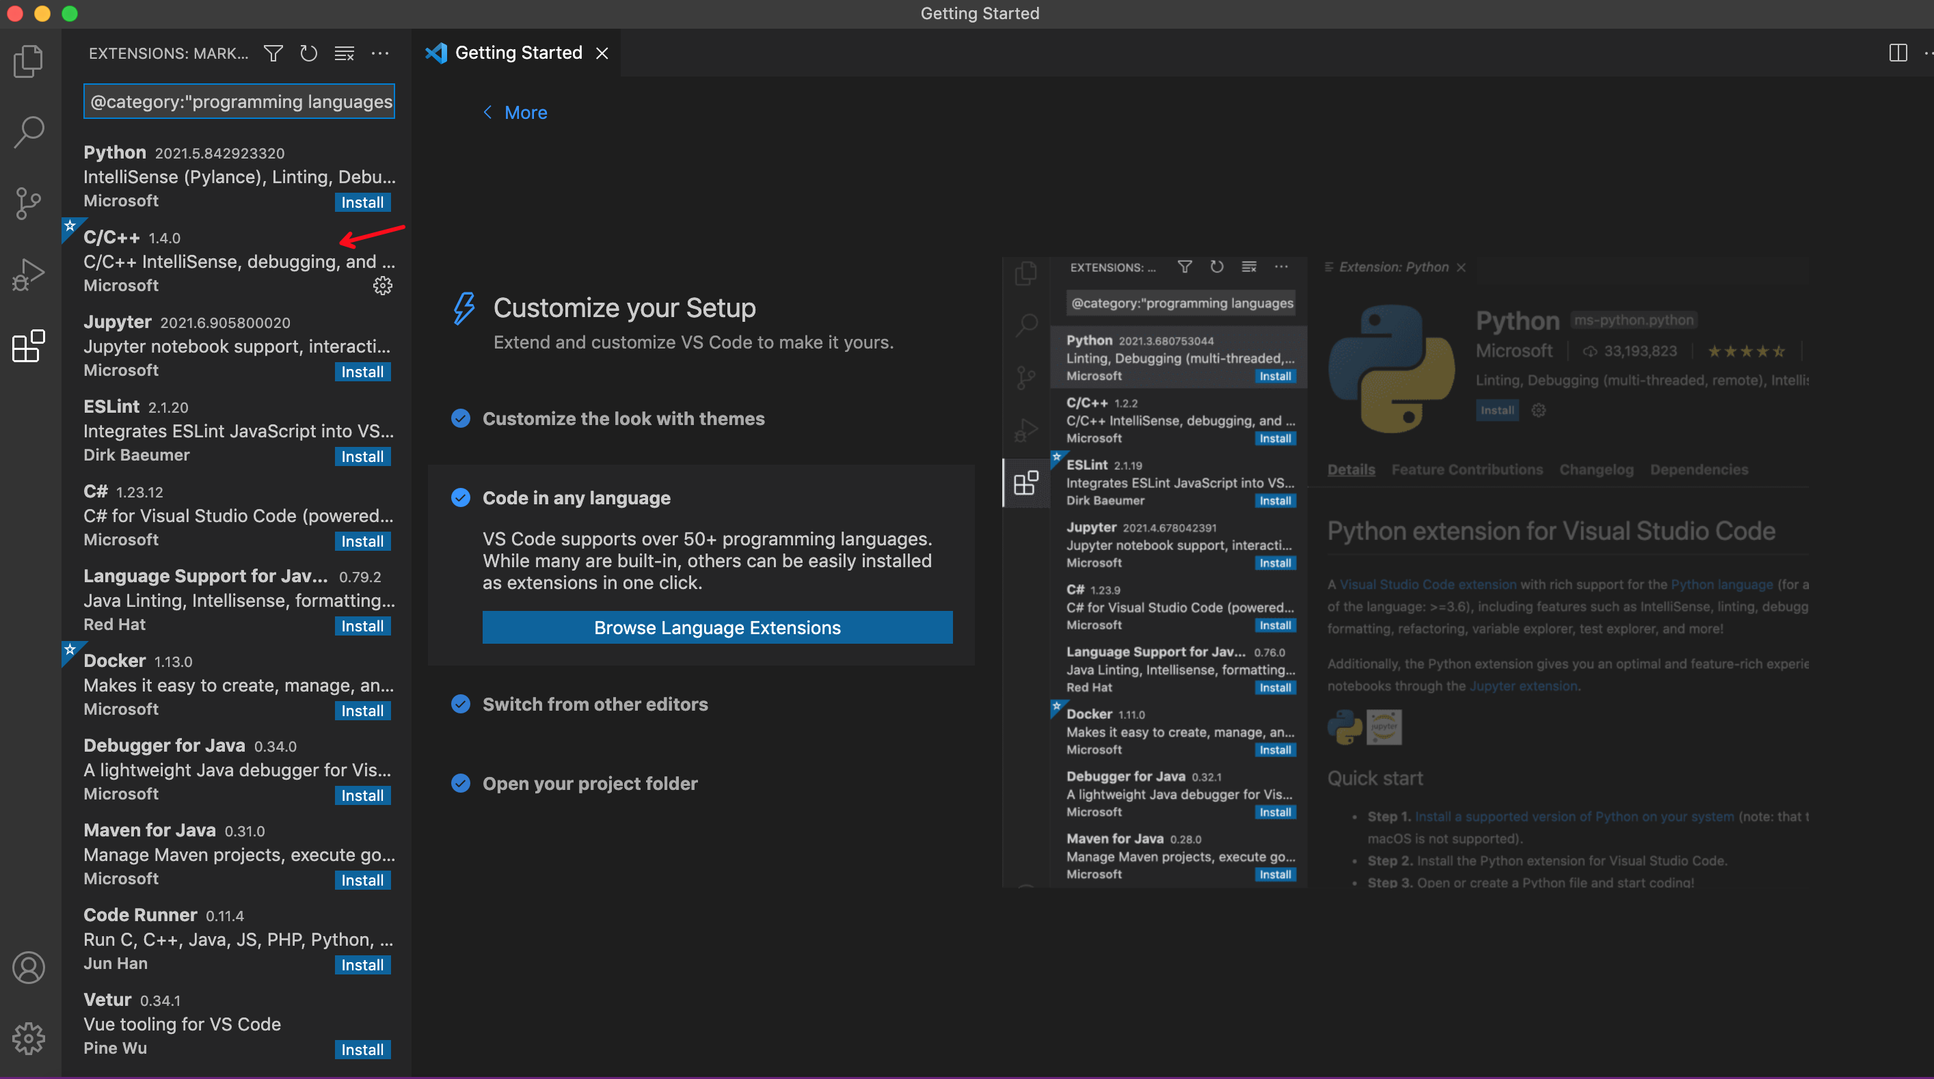
Task: Open Views and More Actions ellipsis
Action: coord(381,53)
